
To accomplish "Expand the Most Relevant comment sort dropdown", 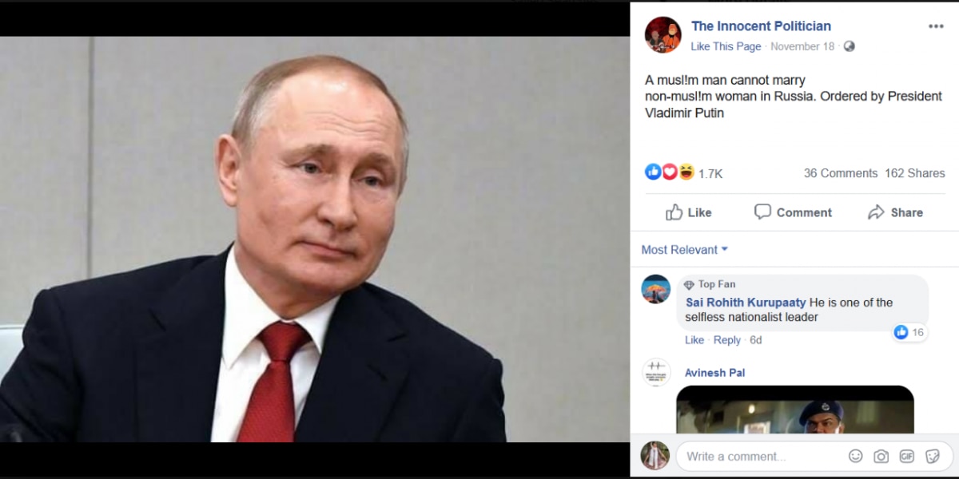I will [684, 250].
